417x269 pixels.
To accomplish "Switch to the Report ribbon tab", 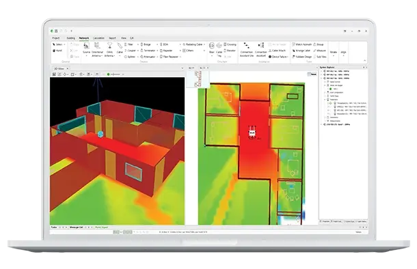I will [113, 38].
